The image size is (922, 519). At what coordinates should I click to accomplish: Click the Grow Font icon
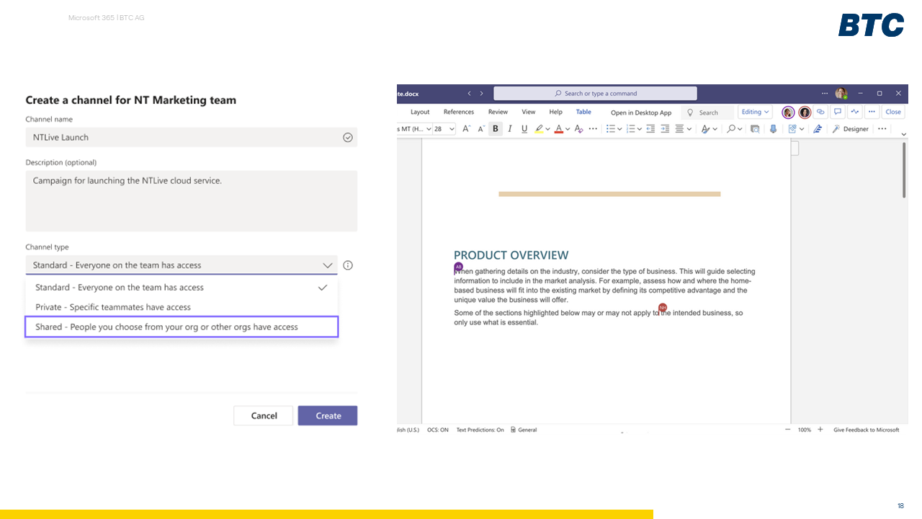(466, 129)
